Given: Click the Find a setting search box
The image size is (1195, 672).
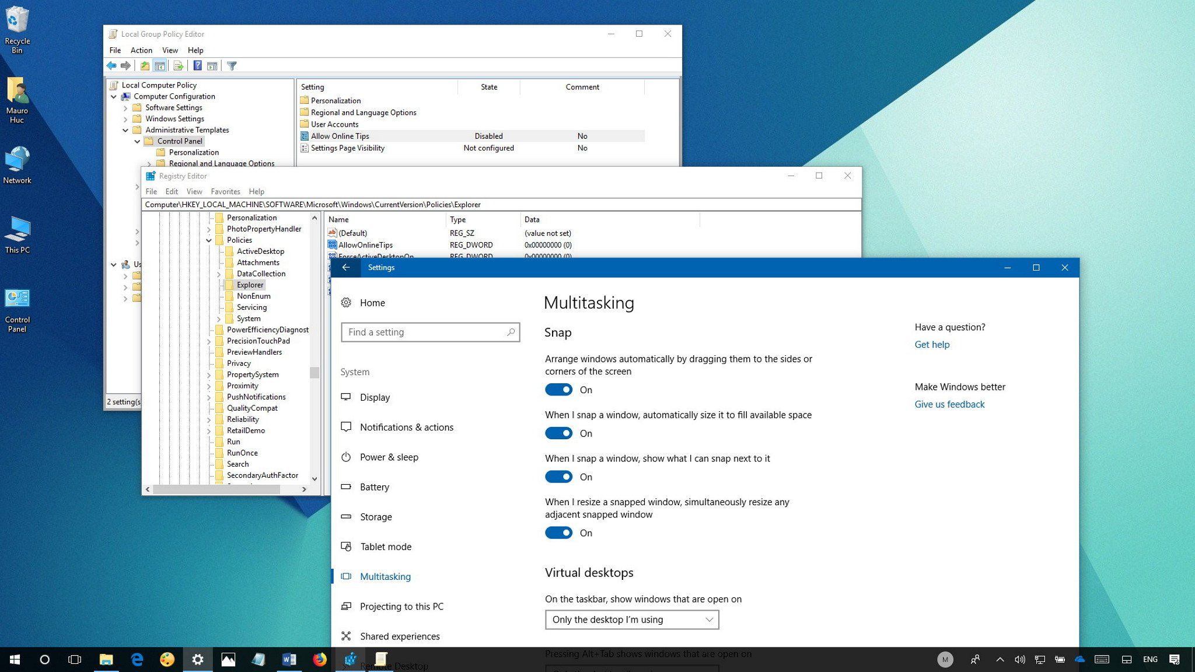Looking at the screenshot, I should pos(426,332).
